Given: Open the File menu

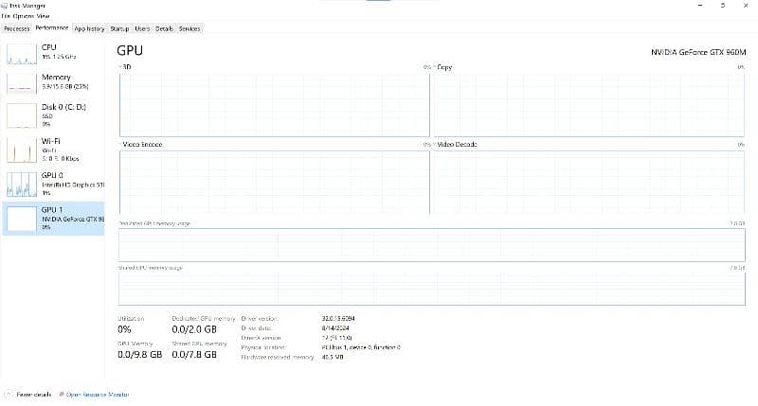Looking at the screenshot, I should pos(6,16).
